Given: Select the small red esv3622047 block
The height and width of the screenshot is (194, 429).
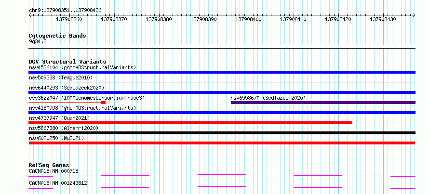Looking at the screenshot, I should pyautogui.click(x=103, y=103).
